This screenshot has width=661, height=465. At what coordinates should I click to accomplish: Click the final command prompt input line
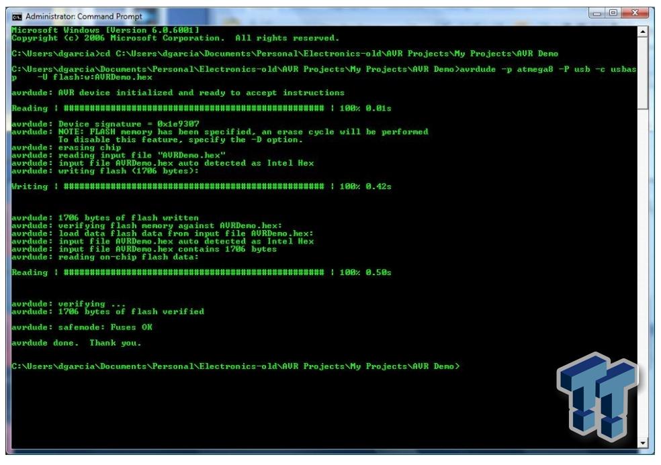coord(236,366)
